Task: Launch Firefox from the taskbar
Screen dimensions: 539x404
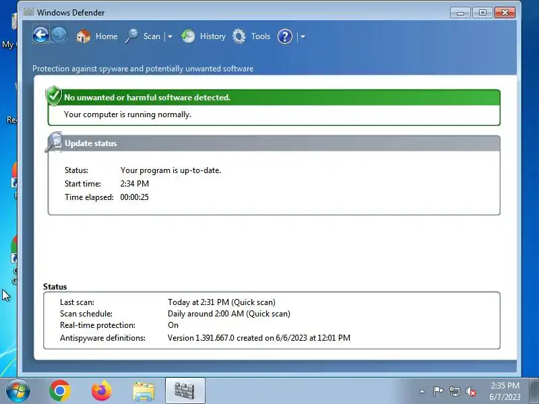Action: coord(102,391)
